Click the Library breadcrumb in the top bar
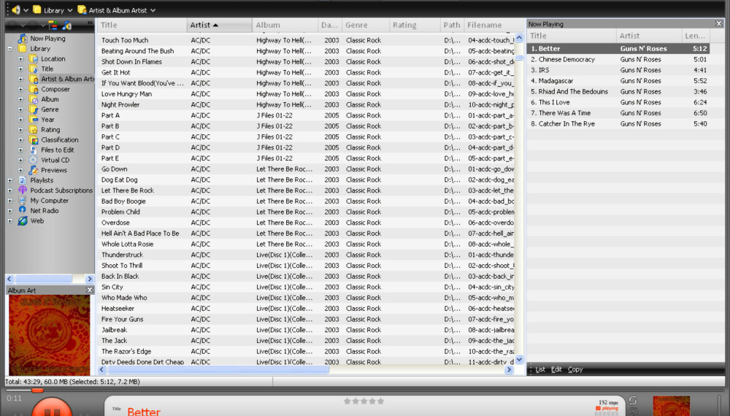 coord(48,9)
